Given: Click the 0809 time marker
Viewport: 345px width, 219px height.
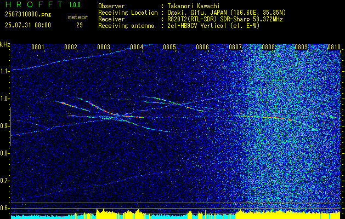Looking at the screenshot, I should coord(301,47).
